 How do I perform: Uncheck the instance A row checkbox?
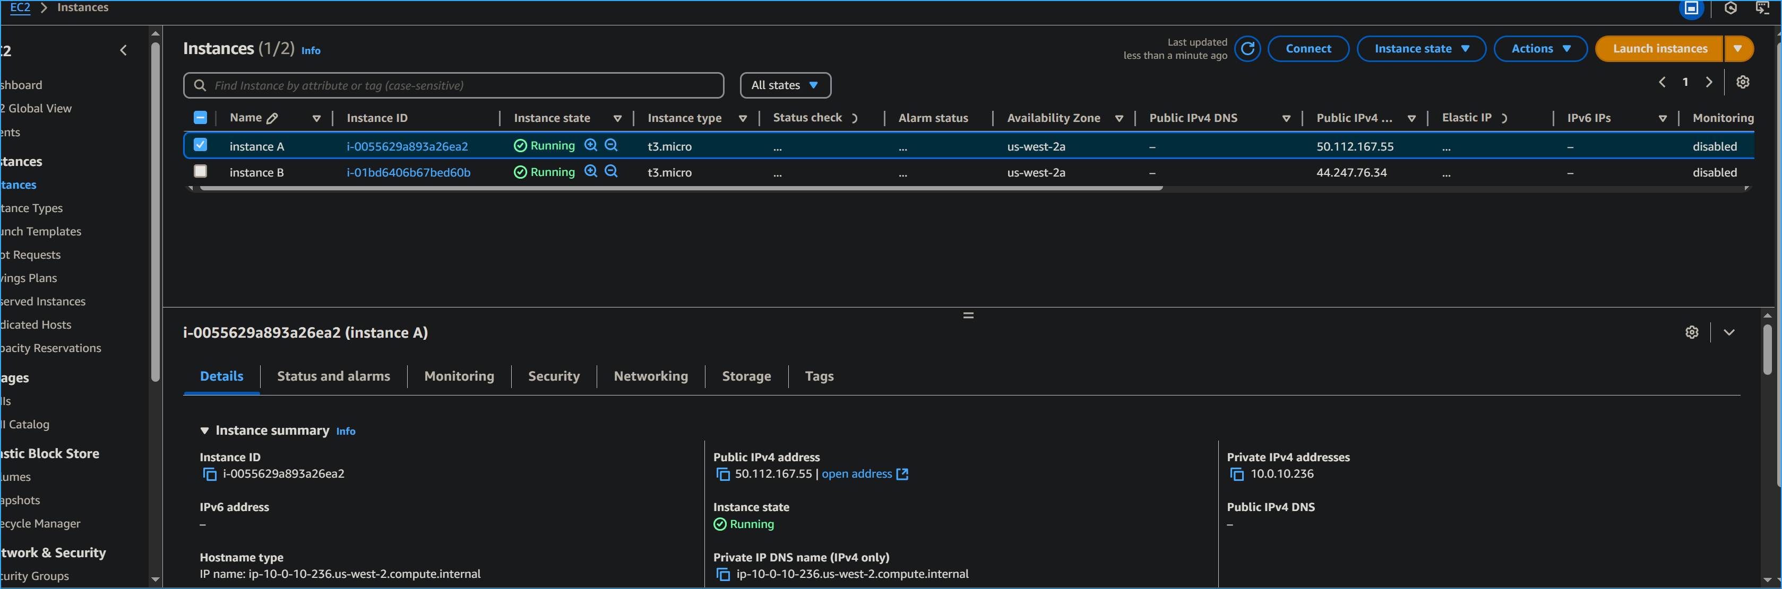tap(201, 145)
